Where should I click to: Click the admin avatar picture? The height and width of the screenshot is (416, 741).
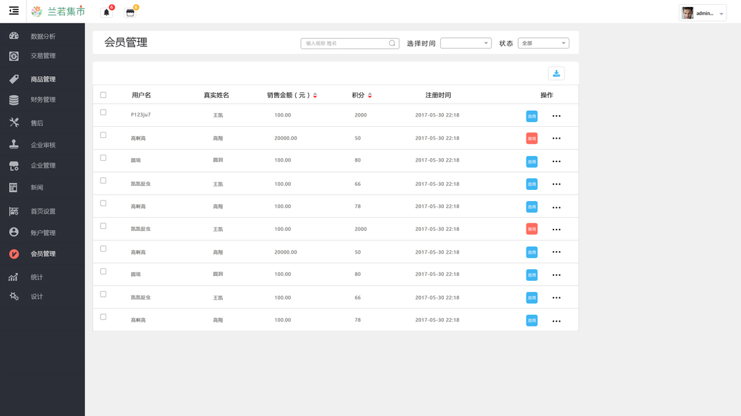[x=688, y=12]
